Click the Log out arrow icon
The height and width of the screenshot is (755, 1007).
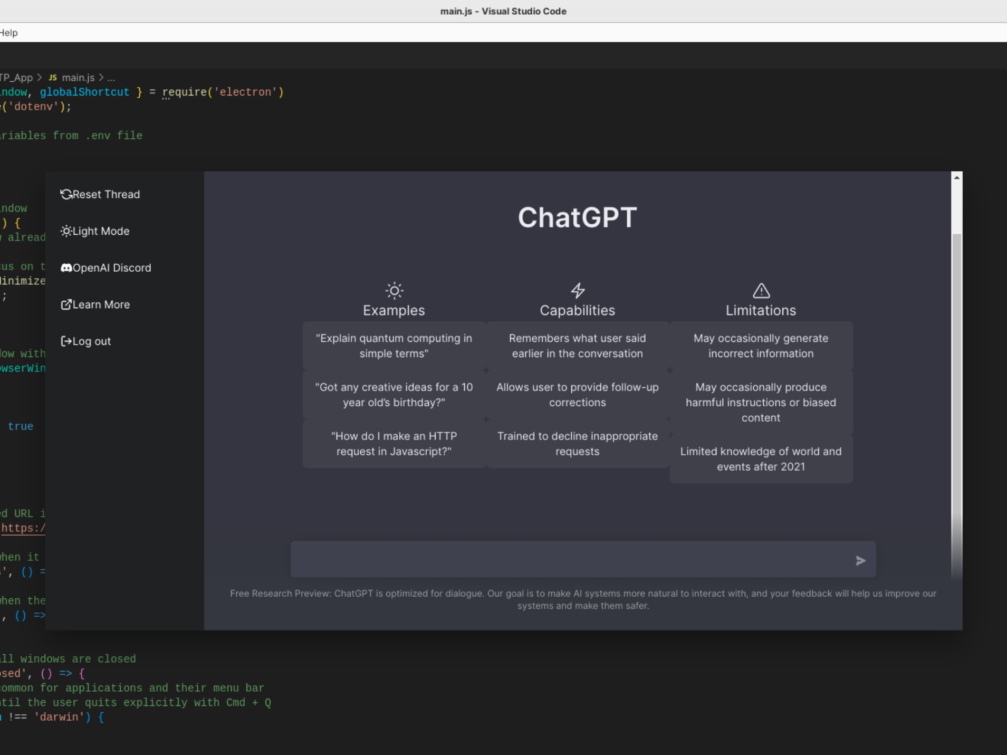[x=66, y=341]
